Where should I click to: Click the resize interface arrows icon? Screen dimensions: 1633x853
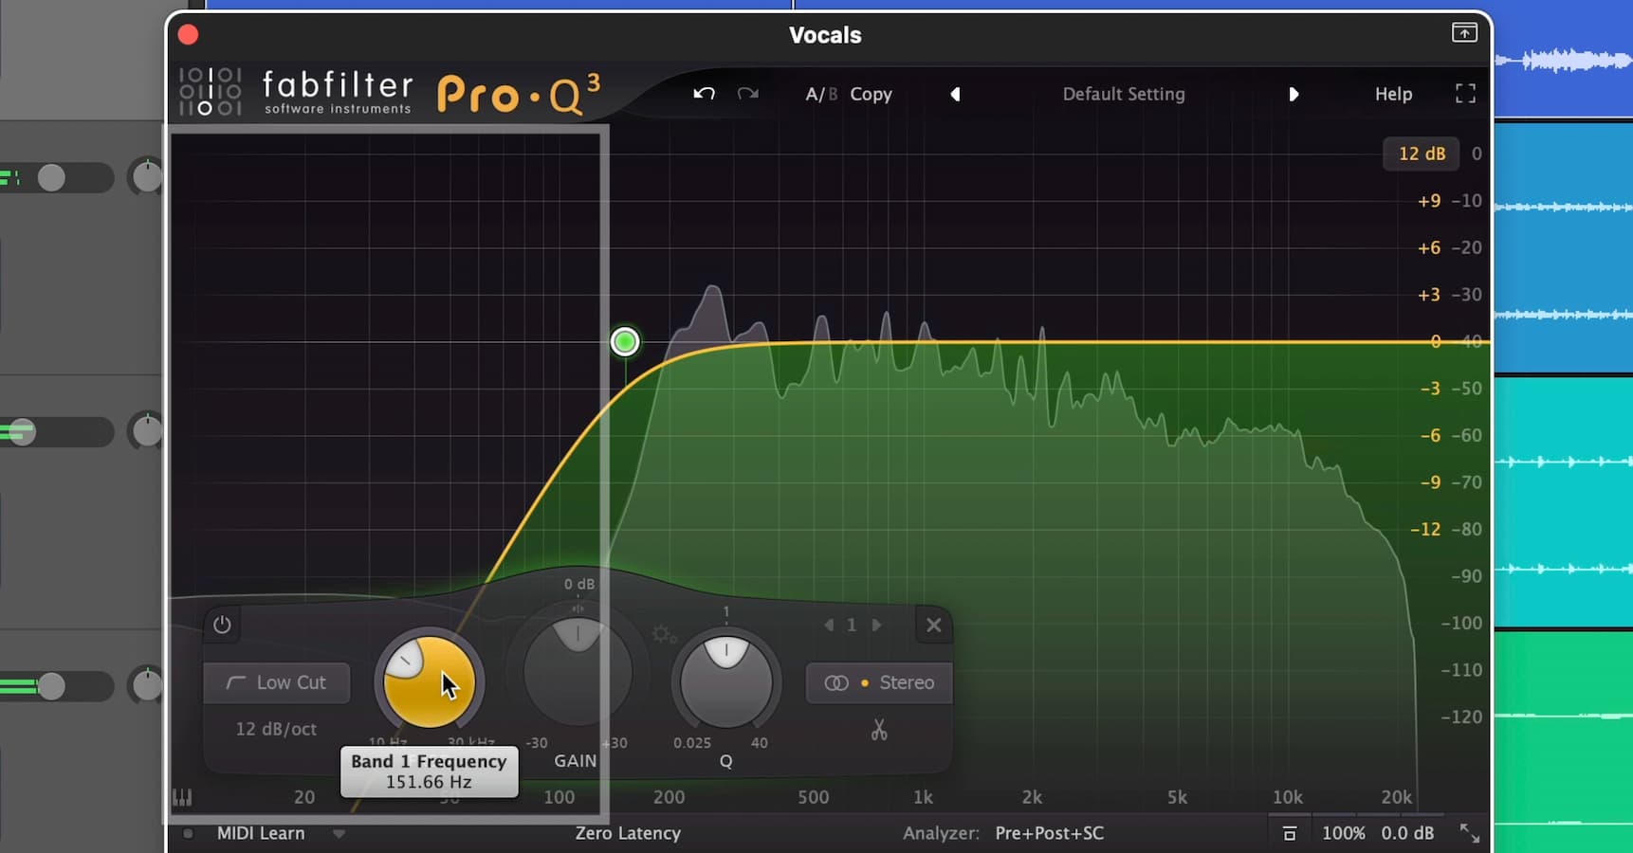pos(1469,833)
